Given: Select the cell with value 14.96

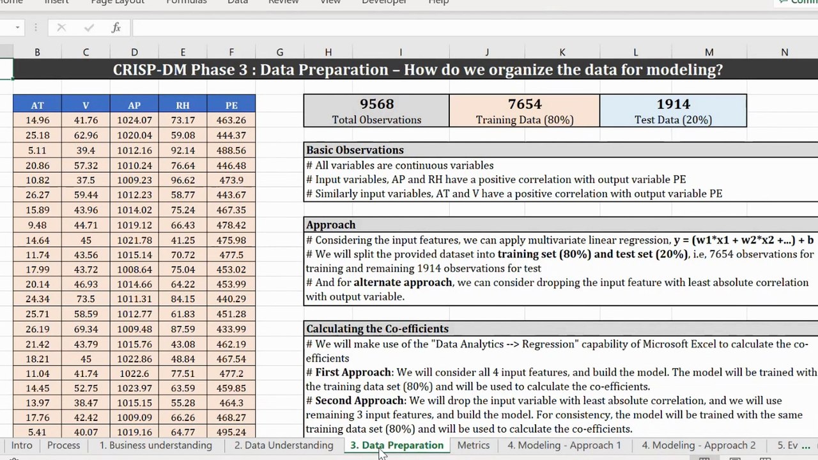Looking at the screenshot, I should (x=37, y=120).
